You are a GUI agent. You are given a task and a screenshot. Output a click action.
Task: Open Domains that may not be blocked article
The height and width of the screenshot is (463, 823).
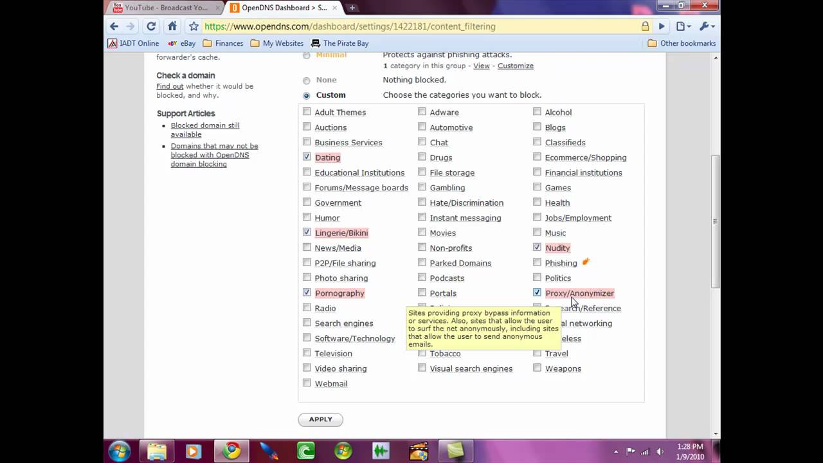point(214,155)
